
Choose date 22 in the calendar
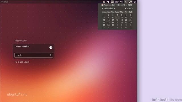pos(104,23)
